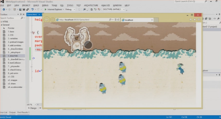Open browser Tools gear icon
Screen dimensions: 221x119
[x=199, y=19]
